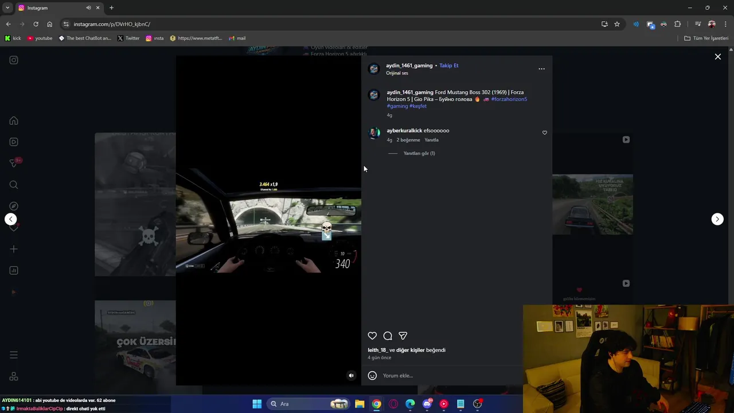Viewport: 734px width, 413px height.
Task: Open Discord from taskbar
Action: tap(427, 404)
